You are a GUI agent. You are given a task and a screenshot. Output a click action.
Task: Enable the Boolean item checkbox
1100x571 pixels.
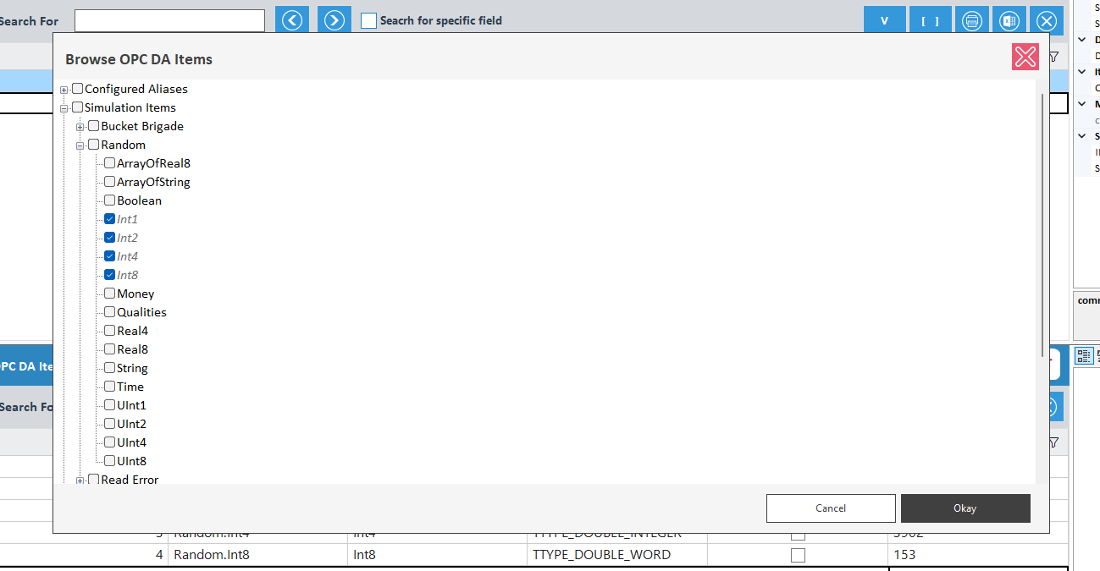coord(110,200)
